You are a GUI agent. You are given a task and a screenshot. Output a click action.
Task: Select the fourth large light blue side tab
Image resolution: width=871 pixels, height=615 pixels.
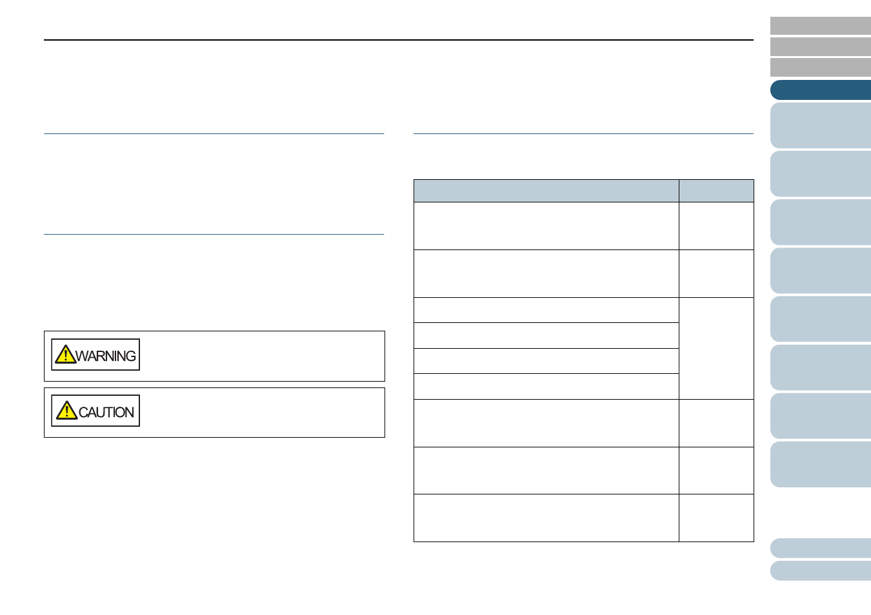point(821,271)
